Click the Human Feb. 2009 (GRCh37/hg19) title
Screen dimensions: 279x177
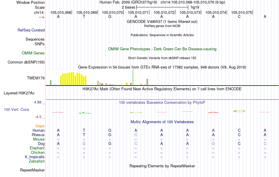pos(128,2)
